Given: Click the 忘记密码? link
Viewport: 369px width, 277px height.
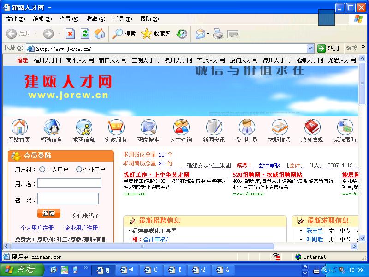Looking at the screenshot, I should click(85, 216).
